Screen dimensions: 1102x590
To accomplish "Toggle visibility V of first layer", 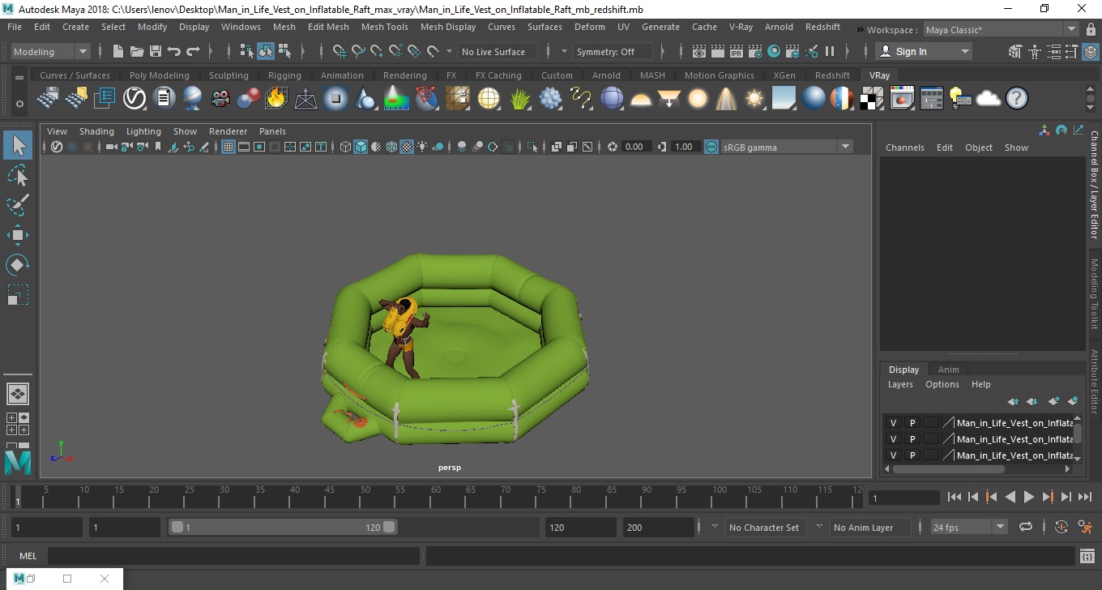I will (x=893, y=423).
